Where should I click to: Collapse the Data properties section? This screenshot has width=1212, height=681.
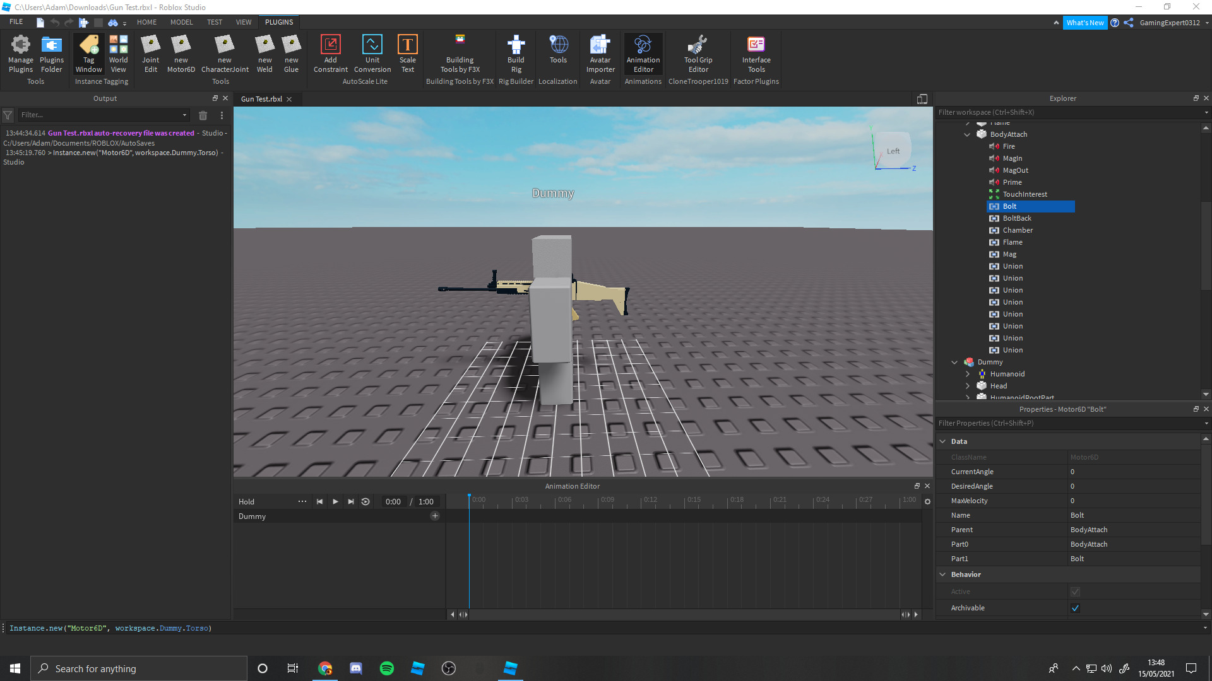pos(942,441)
